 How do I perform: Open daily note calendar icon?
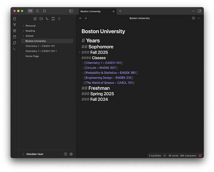[x=14, y=37]
